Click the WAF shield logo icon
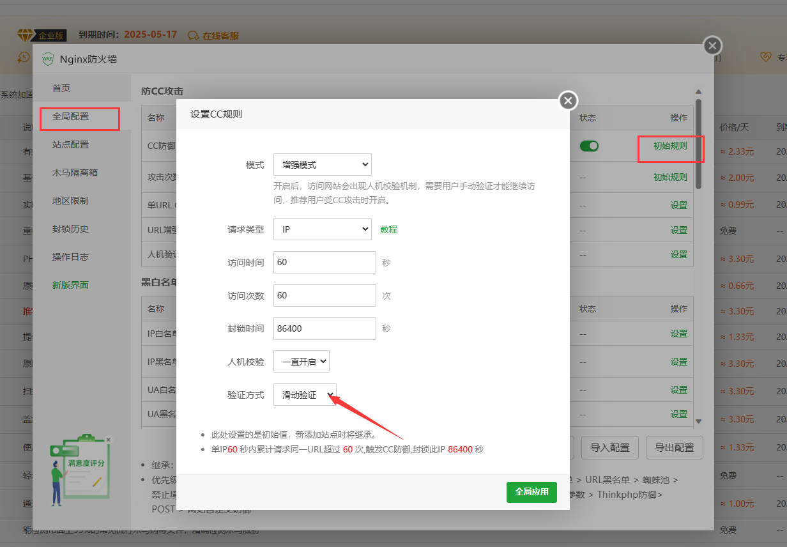Viewport: 787px width, 547px height. coord(47,59)
